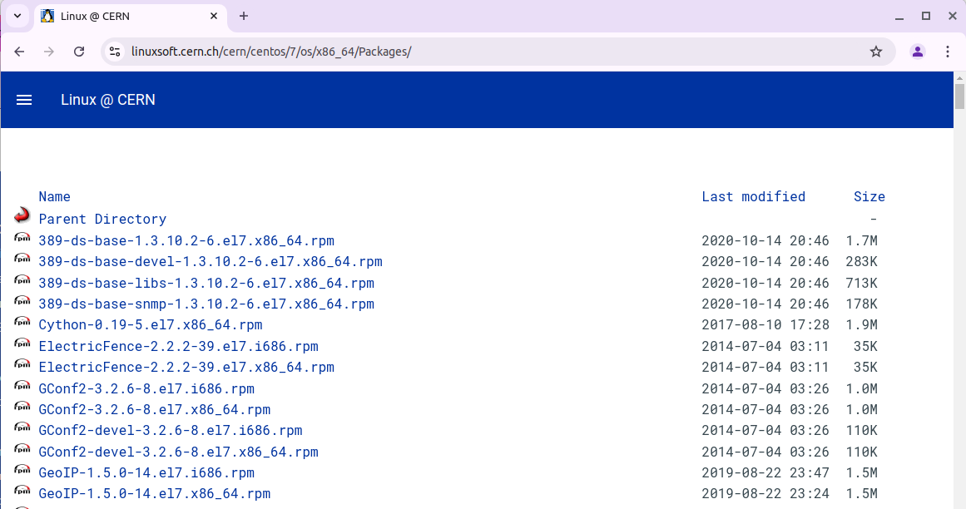966x509 pixels.
Task: Click the 2017-08-10 17:28 date for Cython
Action: coord(765,325)
